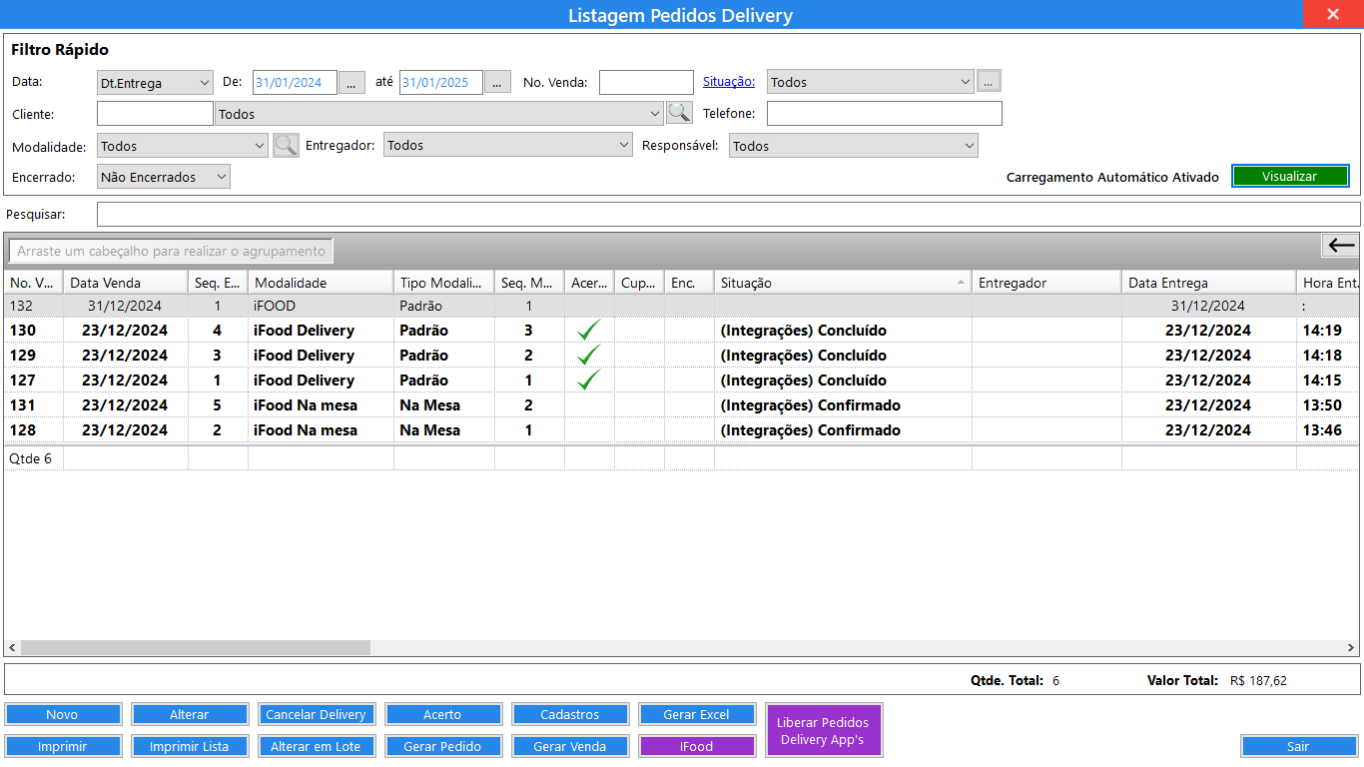Click the Telefone input field
1364x767 pixels.
(x=885, y=113)
